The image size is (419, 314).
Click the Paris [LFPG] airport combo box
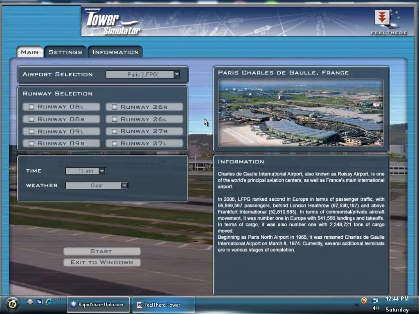pyautogui.click(x=143, y=74)
